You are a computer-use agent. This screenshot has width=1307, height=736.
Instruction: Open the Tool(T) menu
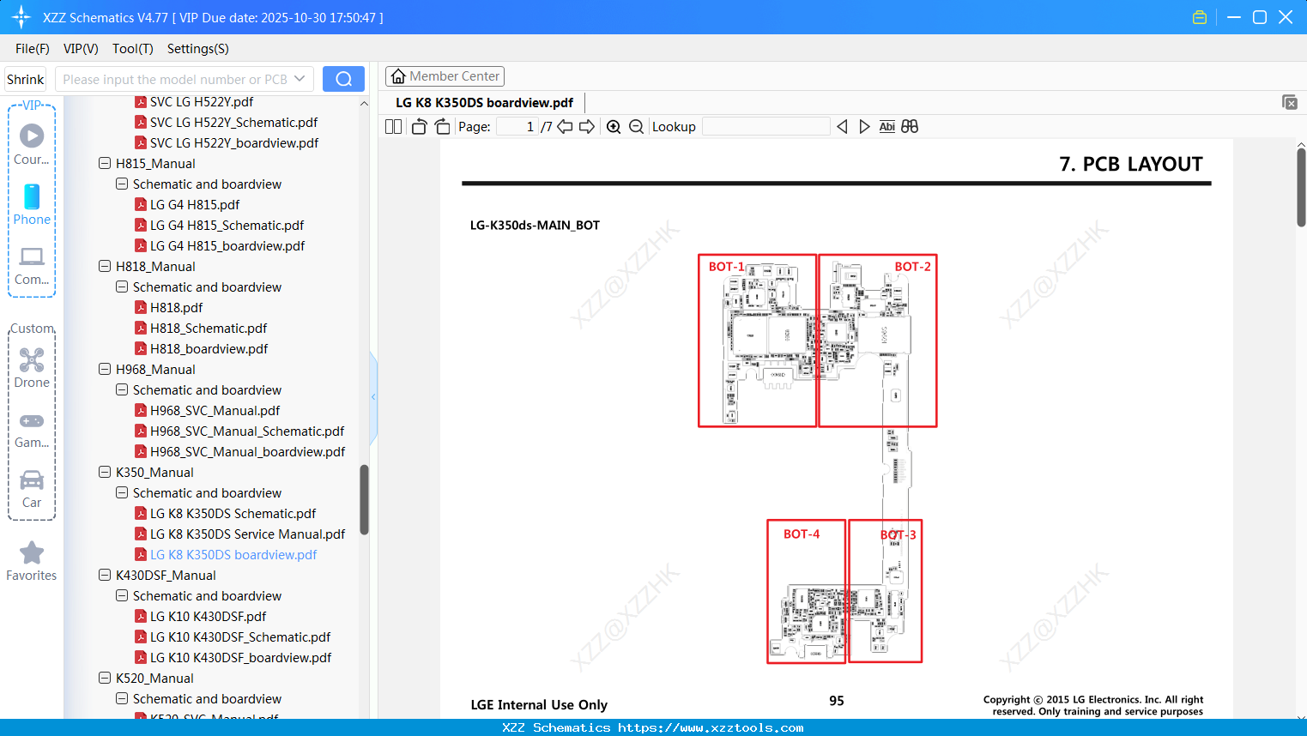click(x=133, y=49)
